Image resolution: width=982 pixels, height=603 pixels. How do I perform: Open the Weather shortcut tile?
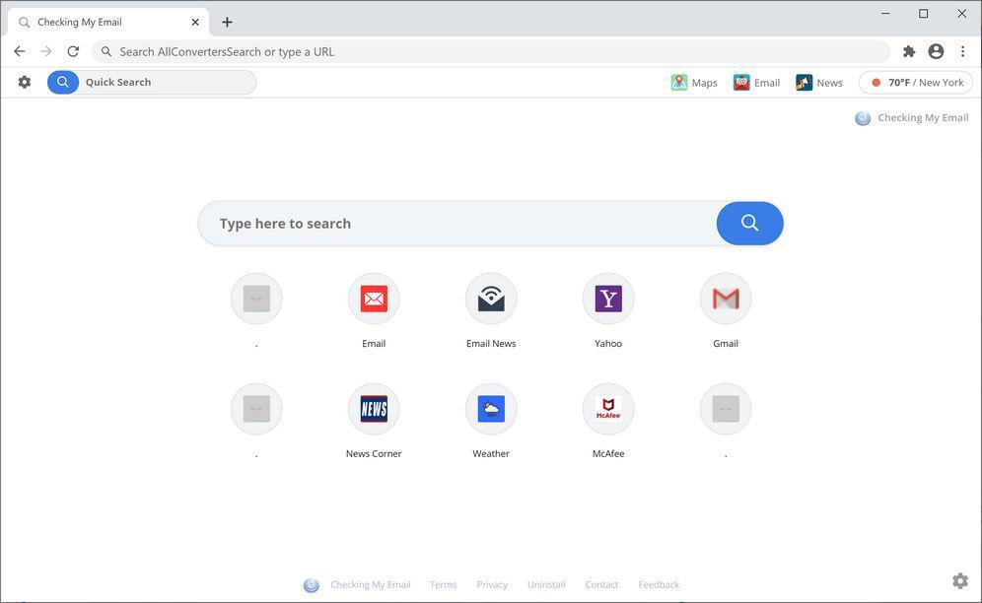(491, 409)
